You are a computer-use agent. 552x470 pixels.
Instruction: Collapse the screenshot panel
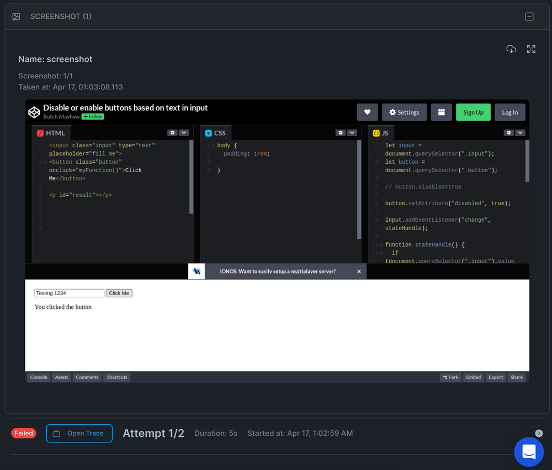click(x=529, y=17)
